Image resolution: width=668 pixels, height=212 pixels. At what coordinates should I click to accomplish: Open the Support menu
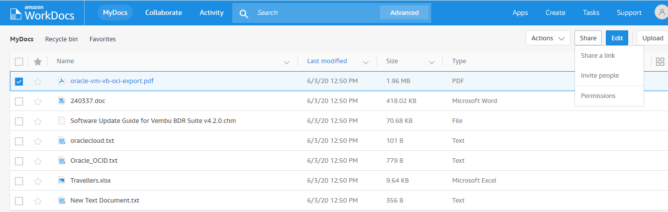coord(629,12)
